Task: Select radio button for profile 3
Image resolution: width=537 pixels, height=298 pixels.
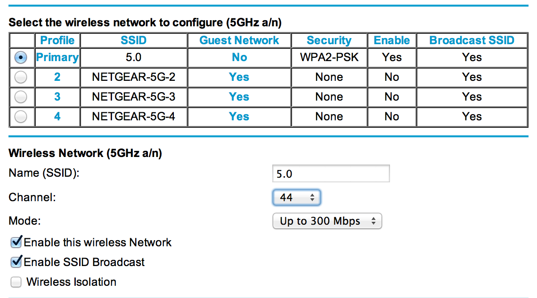Action: pyautogui.click(x=21, y=97)
